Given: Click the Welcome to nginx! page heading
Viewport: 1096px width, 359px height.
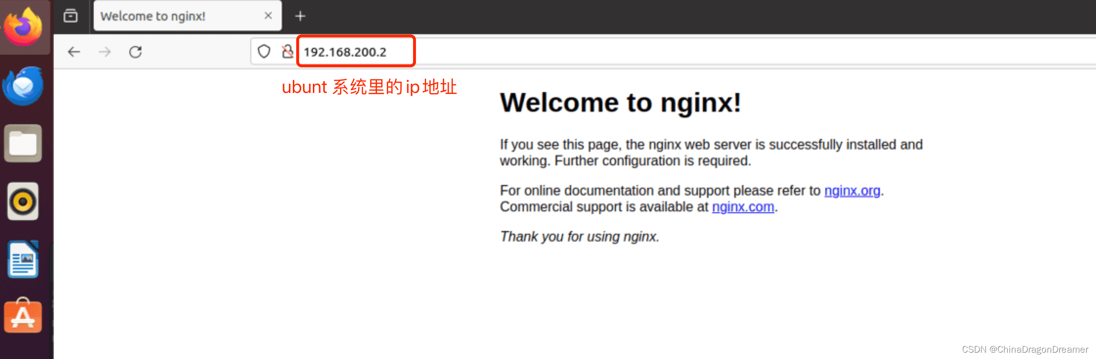Looking at the screenshot, I should [x=620, y=103].
